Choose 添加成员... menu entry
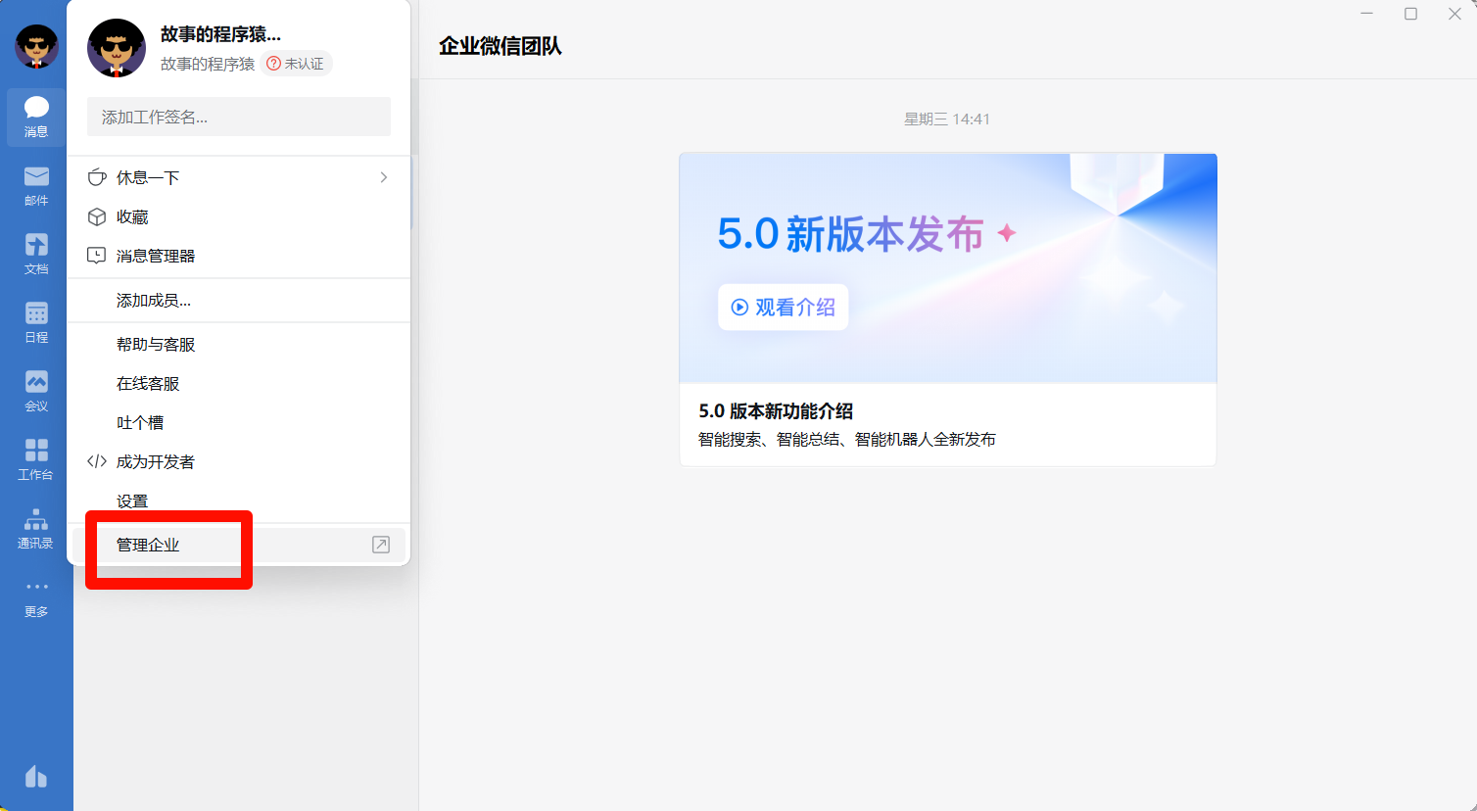Viewport: 1477px width, 811px height. (153, 300)
